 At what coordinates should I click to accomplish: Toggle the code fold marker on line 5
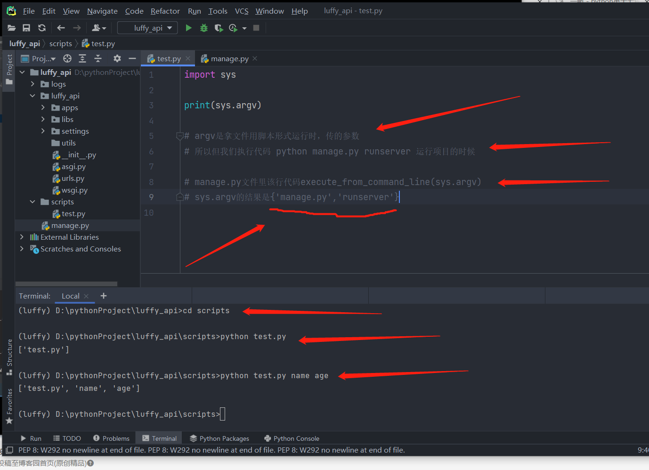tap(179, 136)
